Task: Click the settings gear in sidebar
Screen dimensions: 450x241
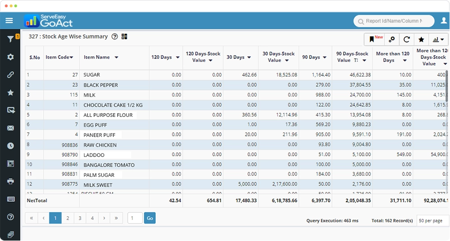Action: 10,57
